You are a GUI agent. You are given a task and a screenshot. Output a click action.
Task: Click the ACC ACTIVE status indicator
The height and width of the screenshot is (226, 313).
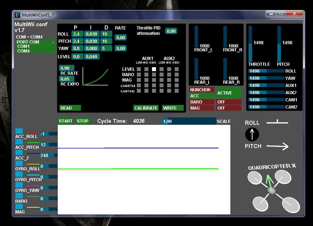pos(229,93)
